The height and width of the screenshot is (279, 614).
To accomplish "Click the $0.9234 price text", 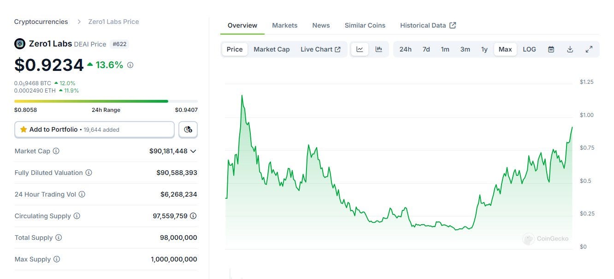I will click(x=49, y=65).
